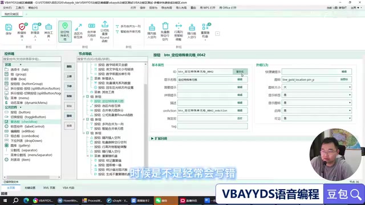Open the 工具(T) menu
This screenshot has height=205, width=365.
point(20,7)
